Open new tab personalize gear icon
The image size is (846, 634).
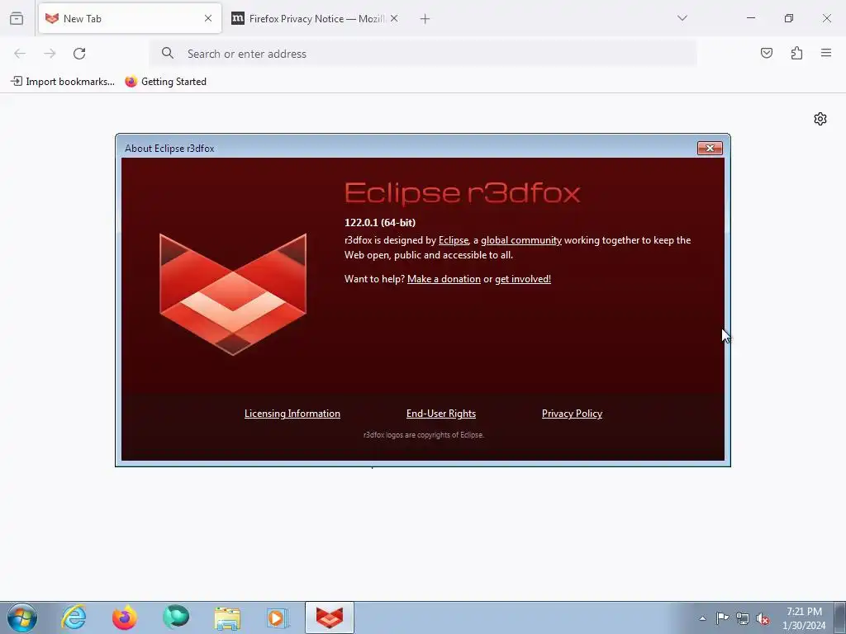click(820, 119)
